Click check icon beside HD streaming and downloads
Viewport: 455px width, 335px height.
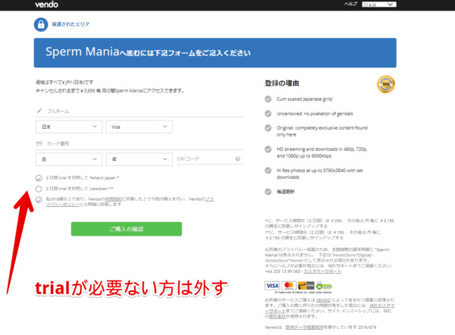[x=268, y=149]
